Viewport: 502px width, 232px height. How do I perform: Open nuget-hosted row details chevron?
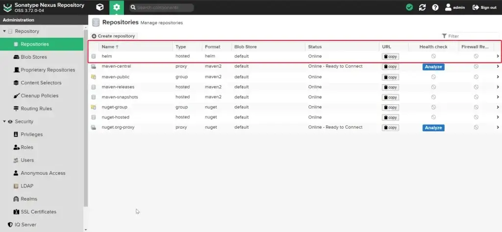(498, 117)
